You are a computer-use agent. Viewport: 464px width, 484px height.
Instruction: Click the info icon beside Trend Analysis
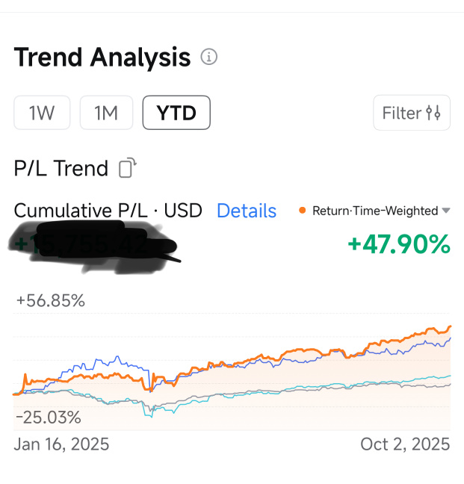coord(209,58)
